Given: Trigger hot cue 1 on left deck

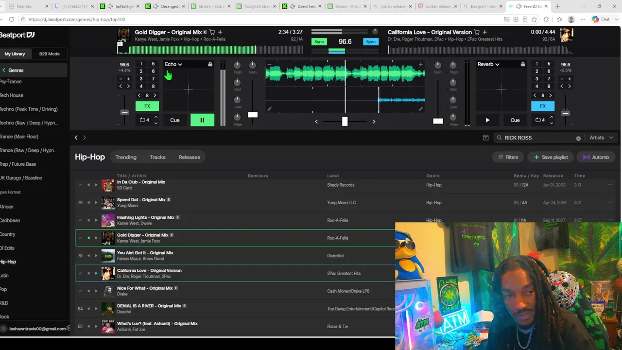Looking at the screenshot, I should tap(141, 64).
